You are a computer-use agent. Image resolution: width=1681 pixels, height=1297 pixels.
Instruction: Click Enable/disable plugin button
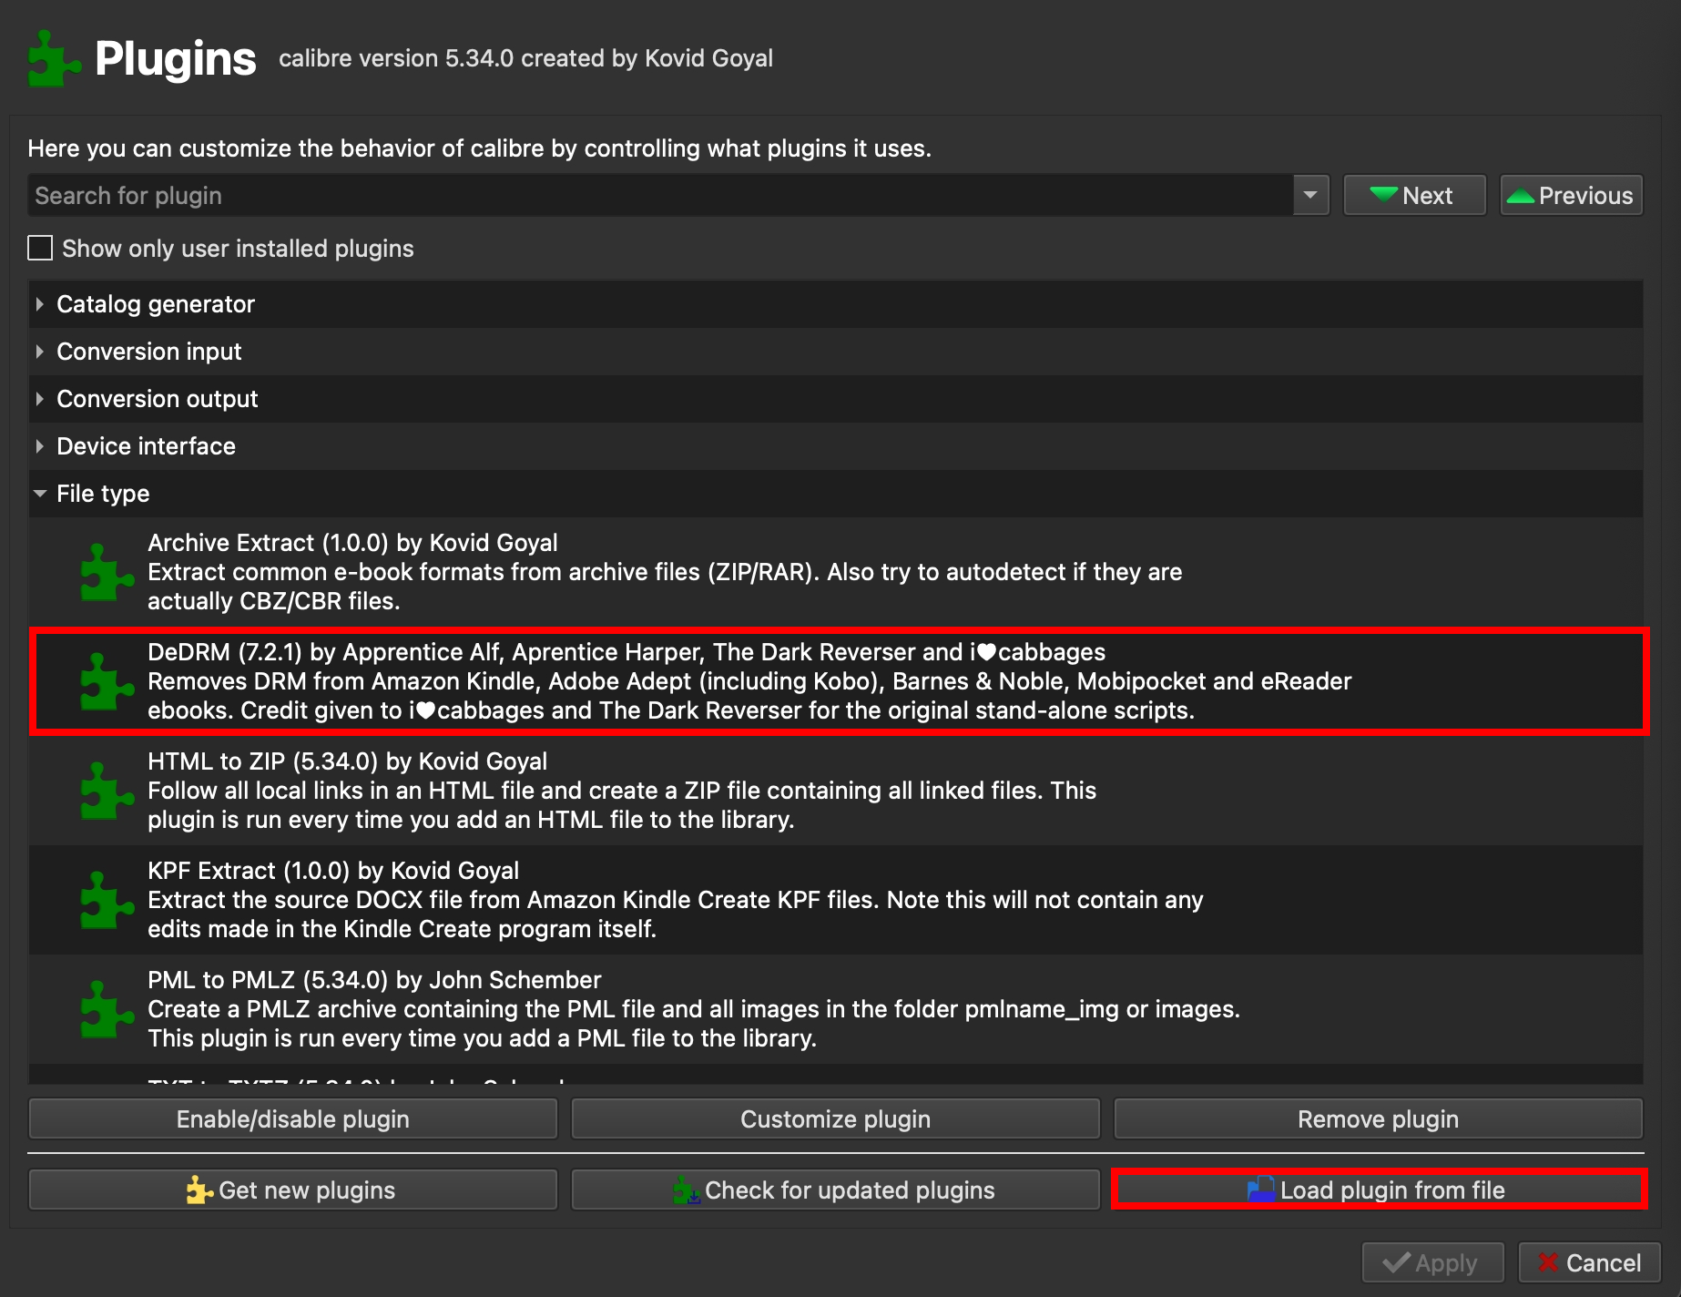coord(293,1118)
